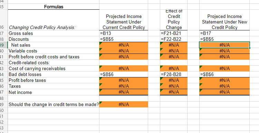This screenshot has width=259, height=133.
Task: Click Effect of Credit Policy Change header
Action: point(174,19)
